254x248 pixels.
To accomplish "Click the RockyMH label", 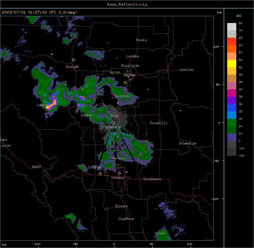I will (72, 67).
